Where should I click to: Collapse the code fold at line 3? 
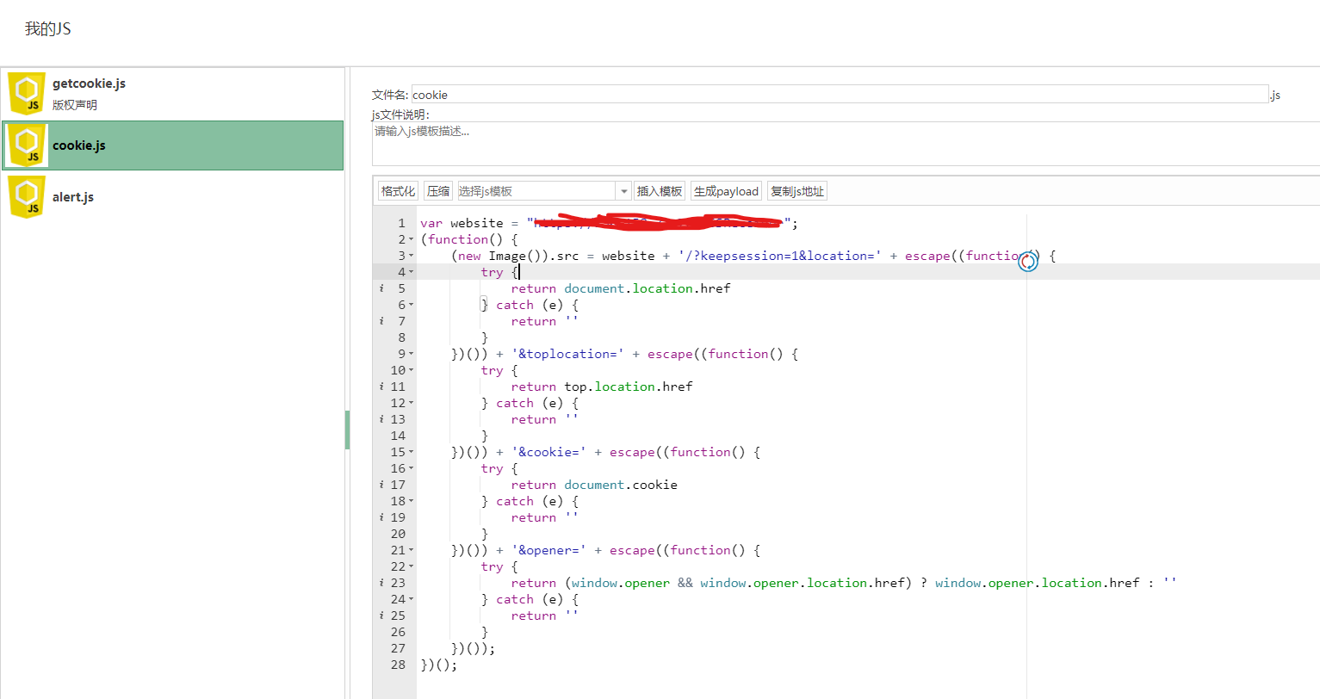[x=411, y=257]
